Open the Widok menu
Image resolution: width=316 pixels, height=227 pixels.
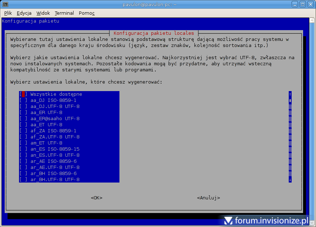43,13
